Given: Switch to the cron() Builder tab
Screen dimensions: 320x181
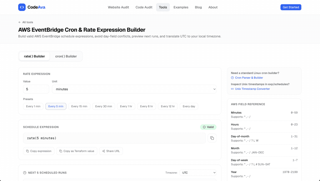Looking at the screenshot, I should point(66,56).
